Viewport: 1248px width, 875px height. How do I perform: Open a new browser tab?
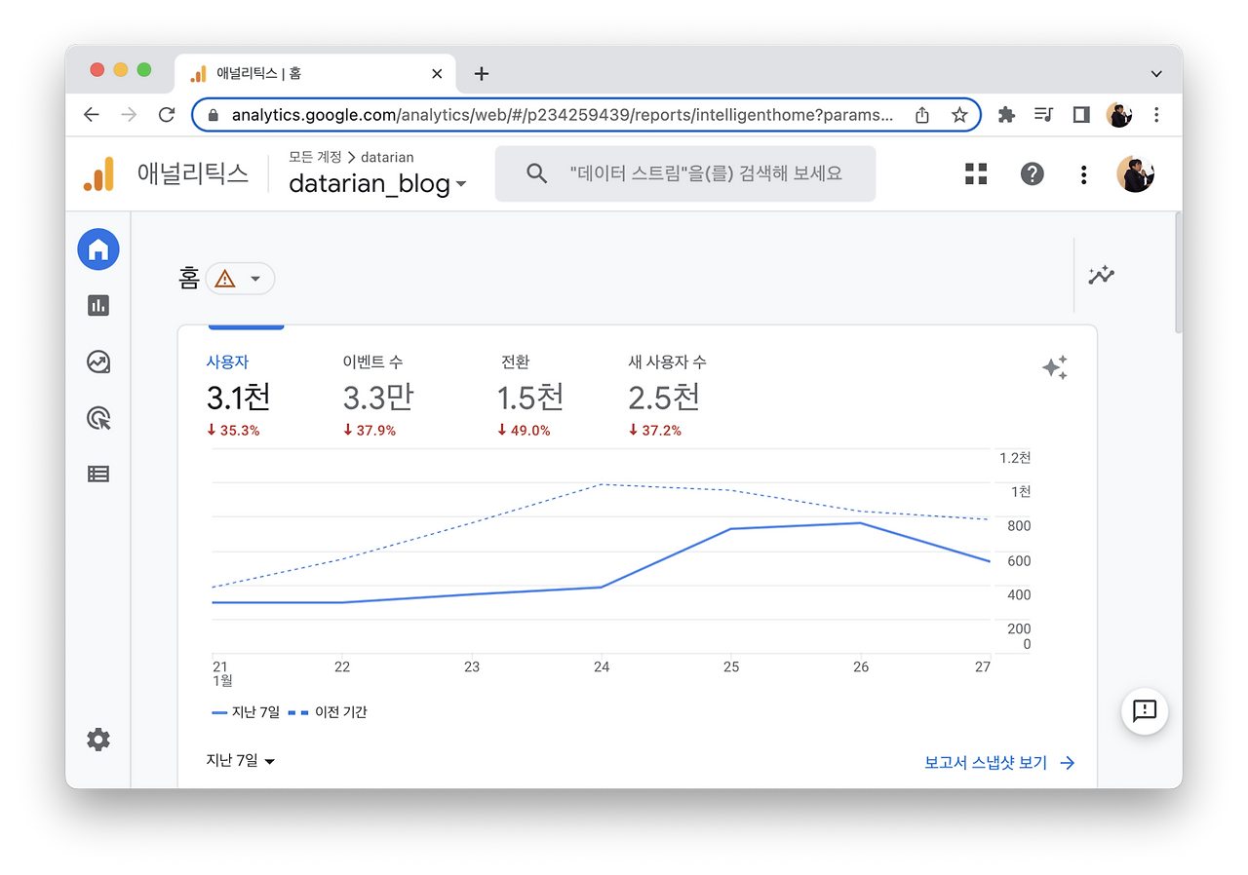click(x=482, y=74)
